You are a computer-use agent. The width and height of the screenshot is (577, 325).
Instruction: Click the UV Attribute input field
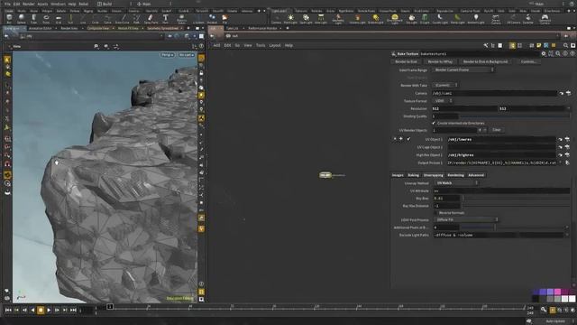tap(501, 190)
